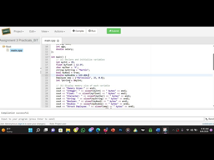
Task: Collapse the project sidebar with splitter arrow
Action: (41, 68)
